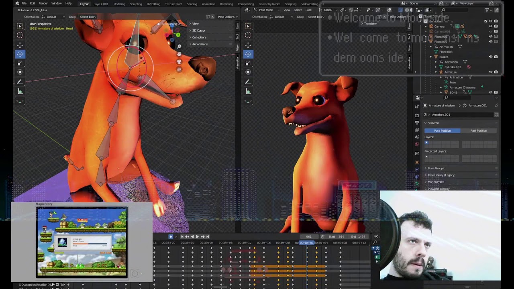Hide Plane.001 via its eye icon

[491, 37]
